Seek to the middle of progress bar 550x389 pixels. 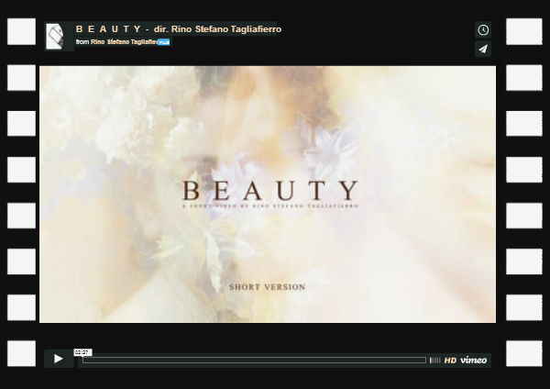click(x=254, y=361)
